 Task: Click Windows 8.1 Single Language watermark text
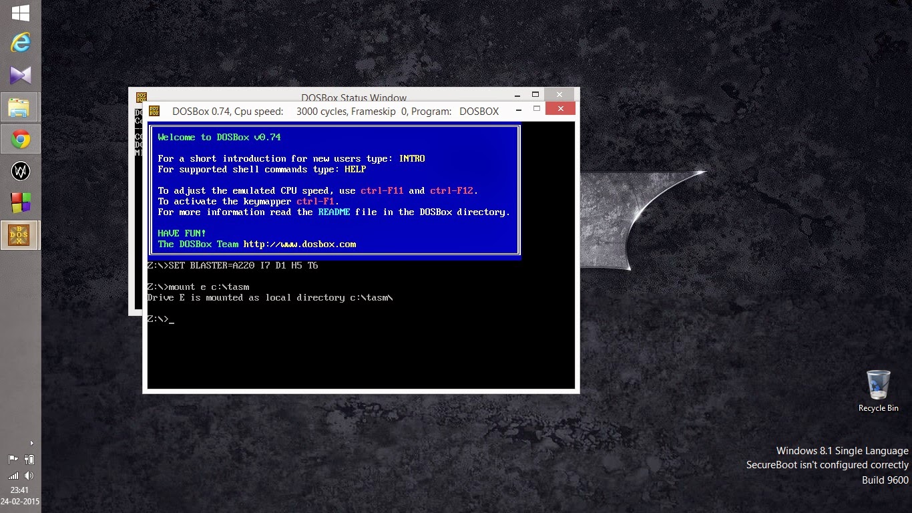tap(843, 451)
